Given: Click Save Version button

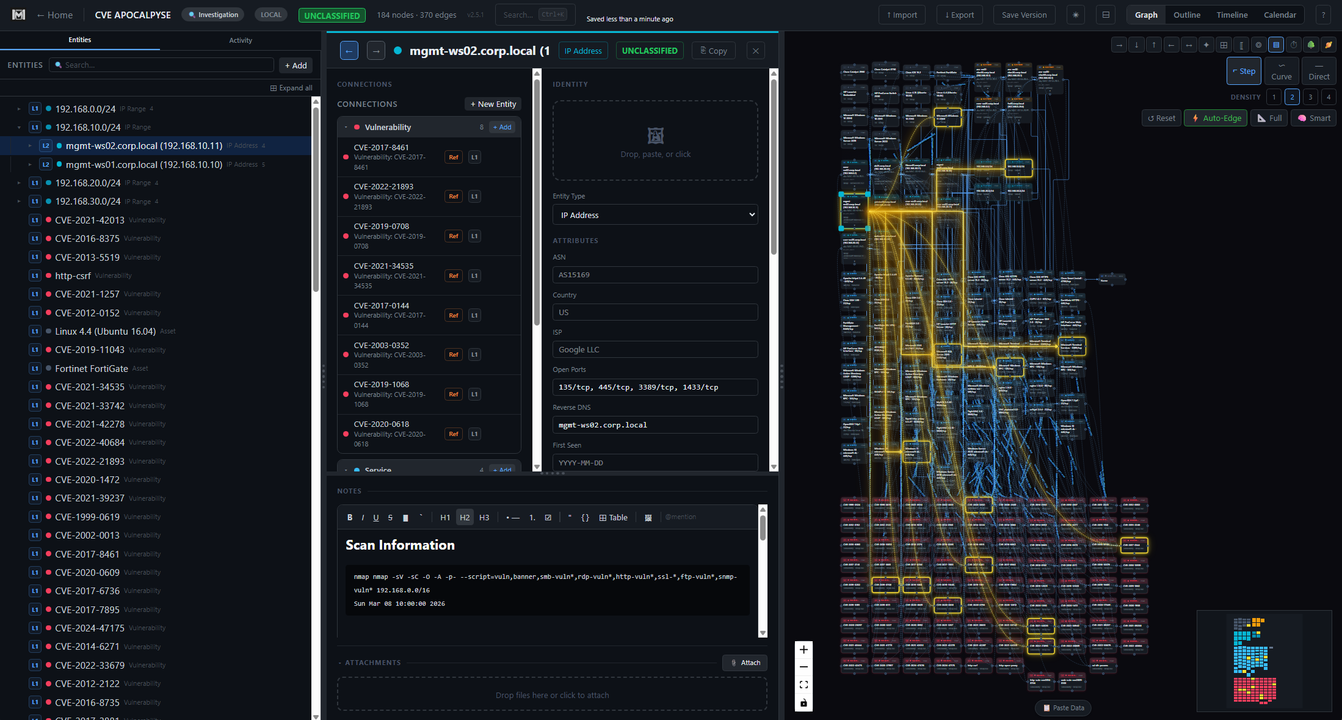Looking at the screenshot, I should click(1024, 15).
